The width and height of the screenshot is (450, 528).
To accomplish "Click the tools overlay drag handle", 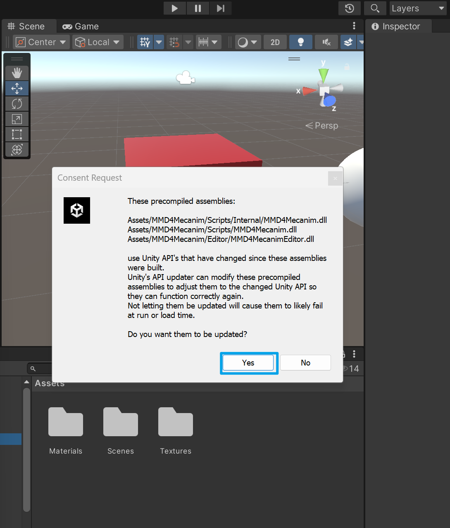I will 17,59.
